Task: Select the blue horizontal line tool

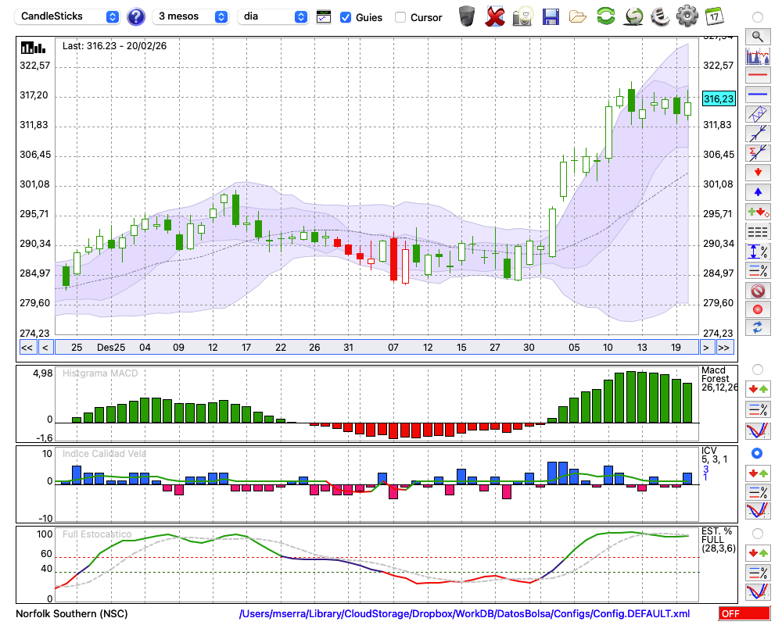Action: (x=757, y=95)
